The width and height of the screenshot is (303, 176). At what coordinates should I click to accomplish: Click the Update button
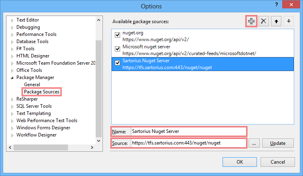point(278,143)
